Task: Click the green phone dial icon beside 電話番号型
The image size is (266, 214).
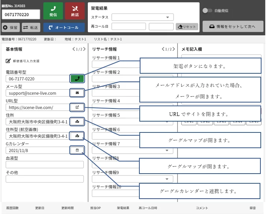Action: [77, 79]
